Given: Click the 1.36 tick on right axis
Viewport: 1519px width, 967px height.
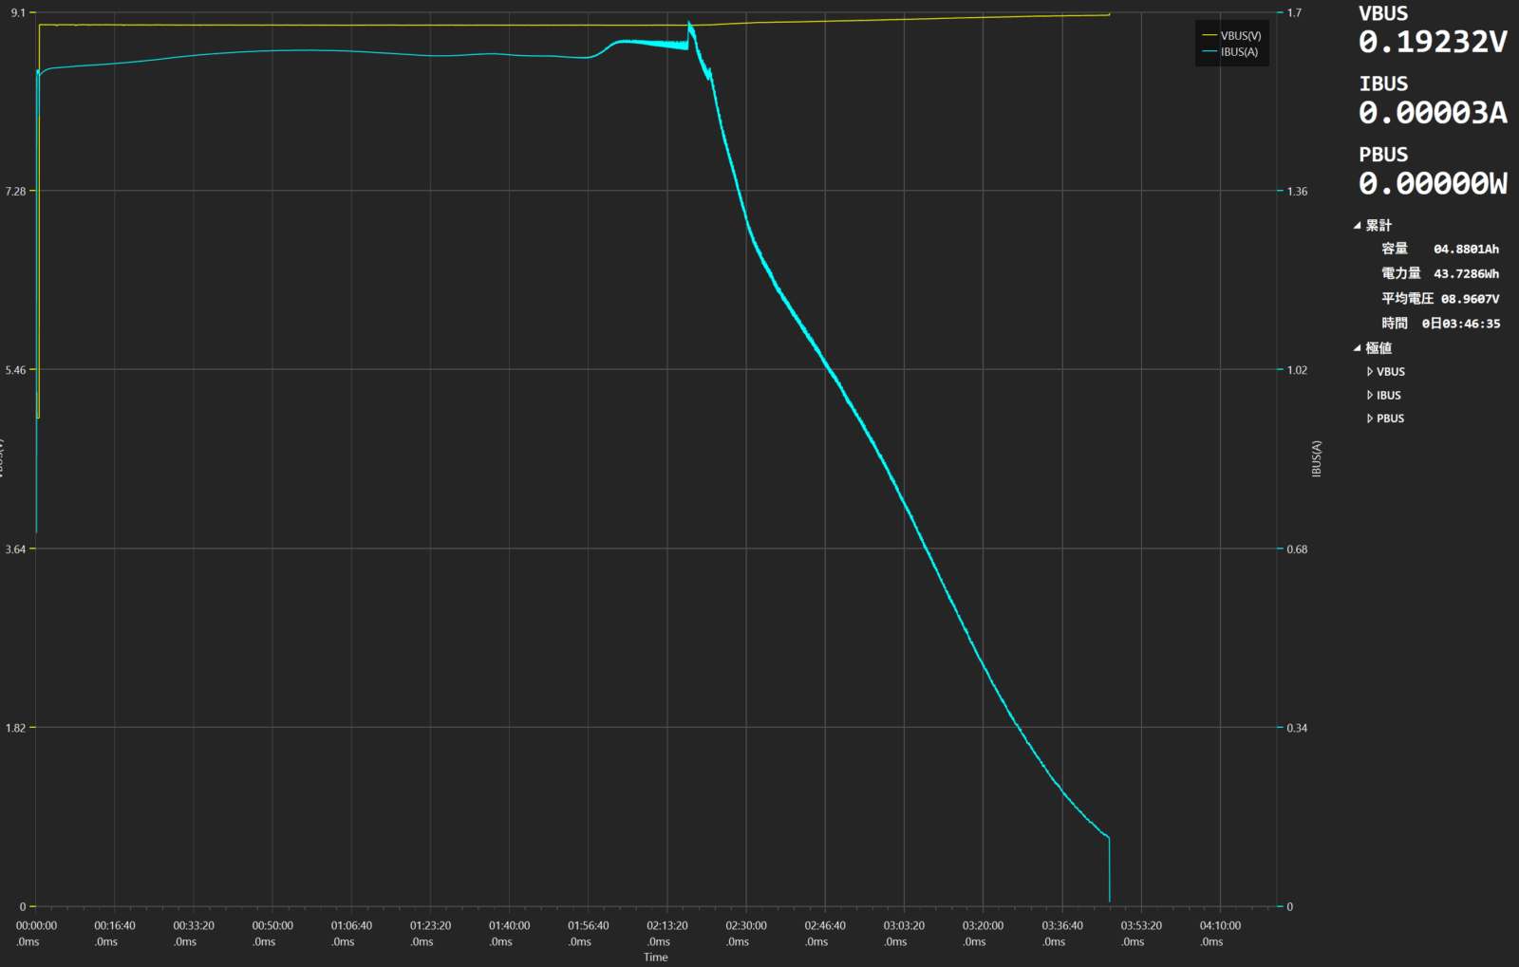Looking at the screenshot, I should point(1297,192).
